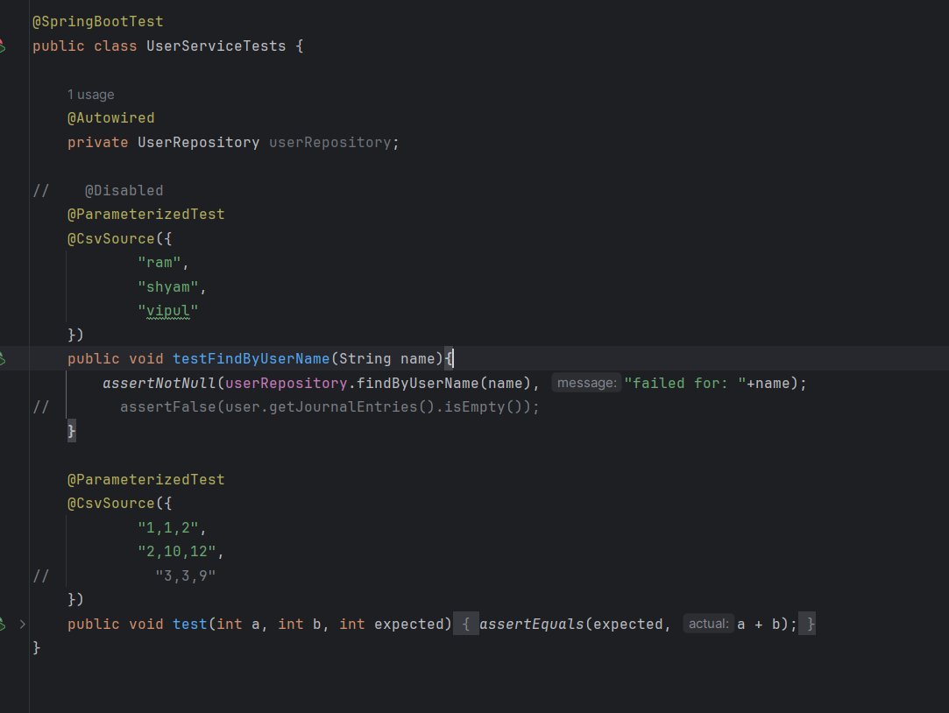Click the "2,10,12" string literal

pos(177,552)
